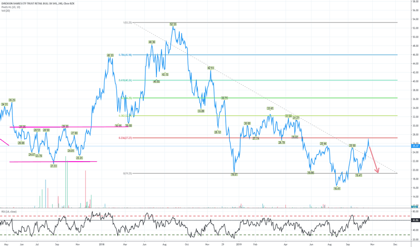
Task: Click the 35.25 pivot high label
Action: tap(12, 100)
